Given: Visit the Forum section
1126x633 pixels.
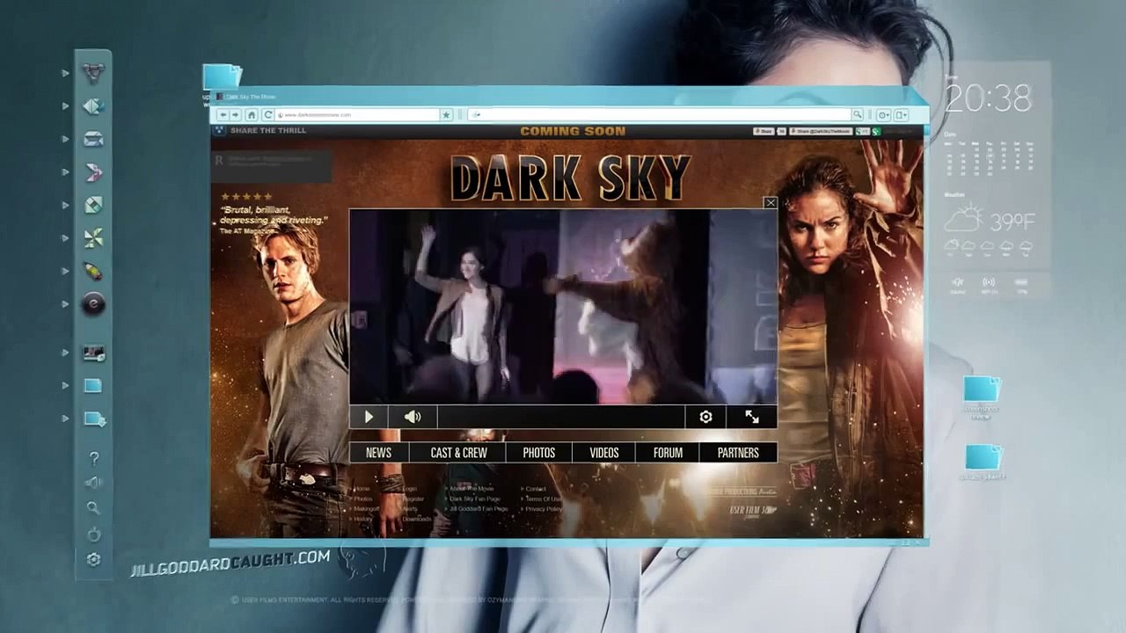Looking at the screenshot, I should 668,453.
